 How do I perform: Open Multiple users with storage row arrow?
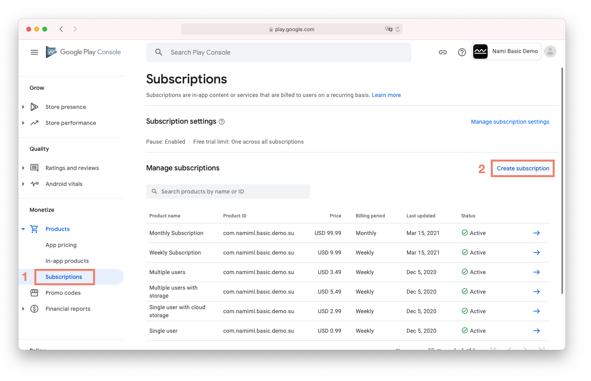pos(537,292)
